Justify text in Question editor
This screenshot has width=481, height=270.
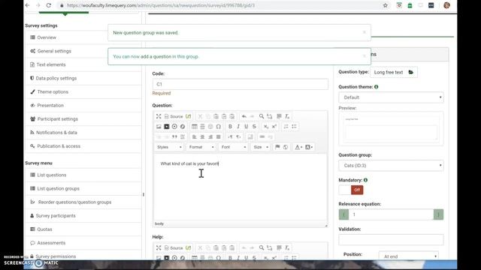(x=219, y=136)
